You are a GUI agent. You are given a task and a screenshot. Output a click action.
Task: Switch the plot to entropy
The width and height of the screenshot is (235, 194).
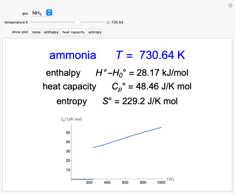click(x=95, y=32)
